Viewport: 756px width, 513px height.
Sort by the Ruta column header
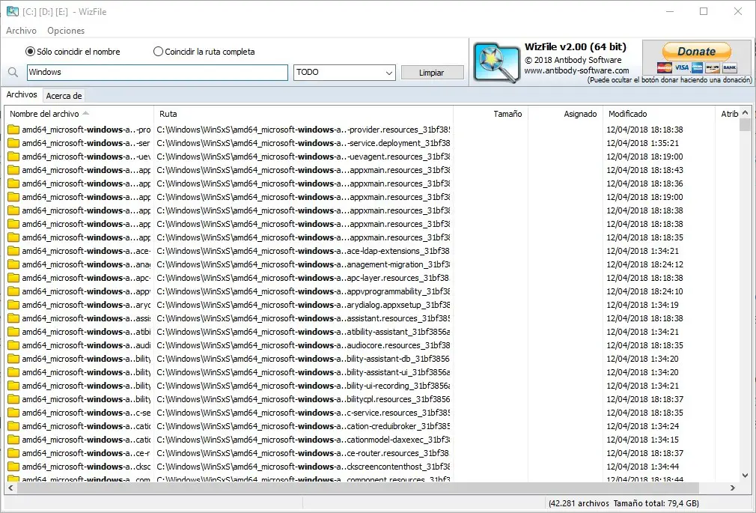(304, 114)
